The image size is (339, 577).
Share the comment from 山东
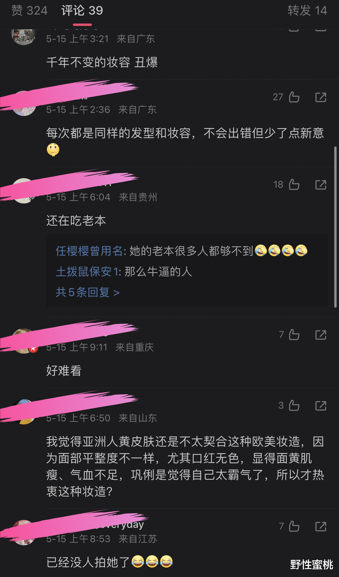coord(321,405)
